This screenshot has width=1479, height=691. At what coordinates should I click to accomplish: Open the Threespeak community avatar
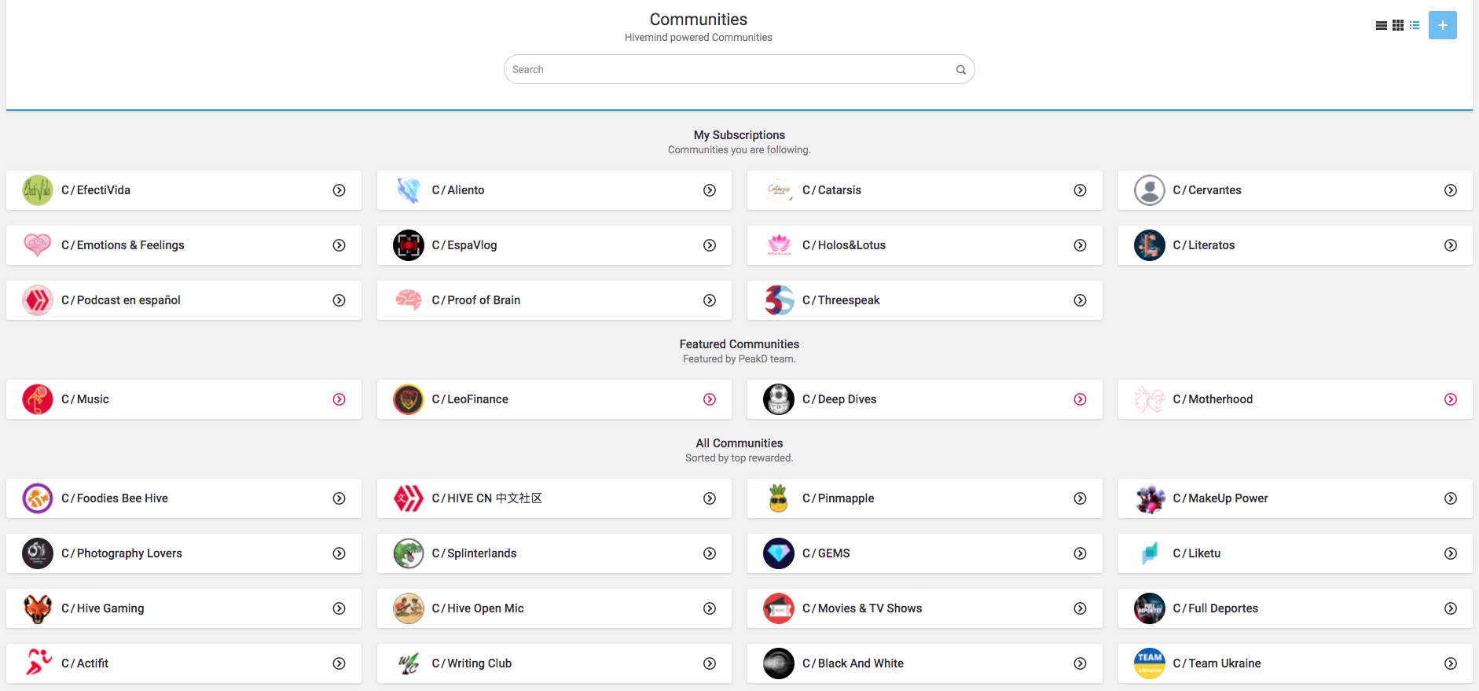779,300
